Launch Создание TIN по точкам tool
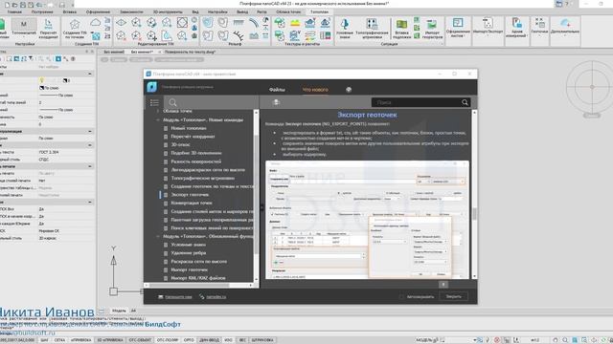This screenshot has width=613, height=344. pos(75,29)
